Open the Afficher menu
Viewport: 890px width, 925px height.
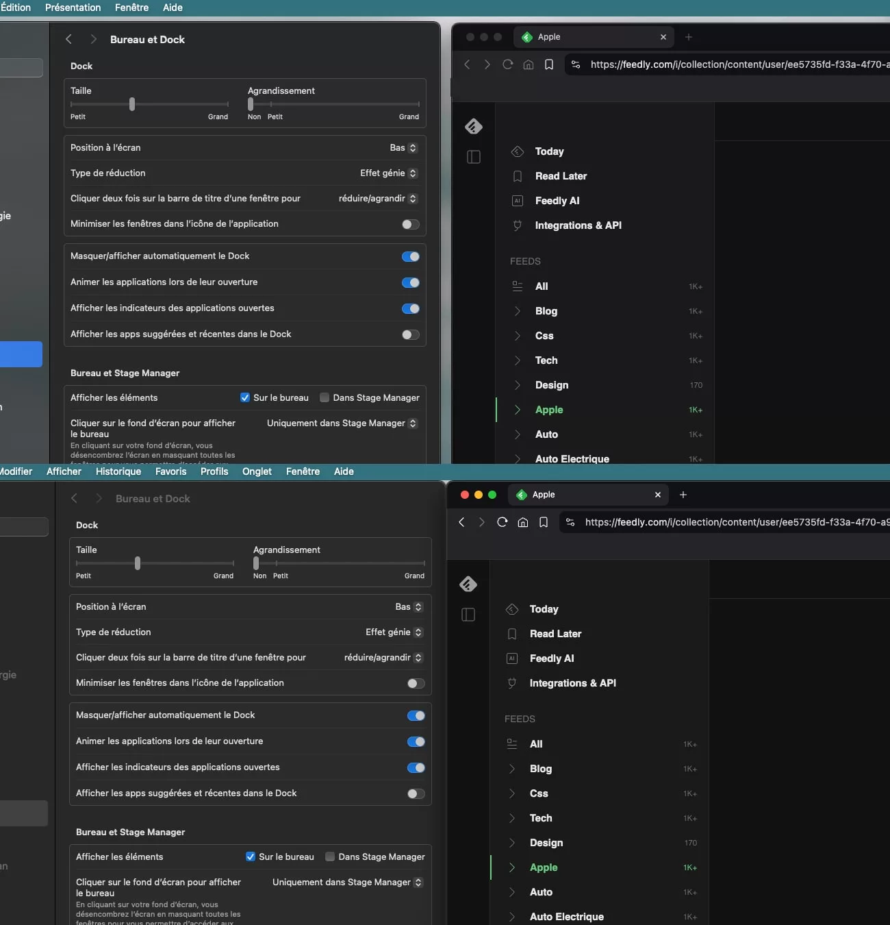64,471
